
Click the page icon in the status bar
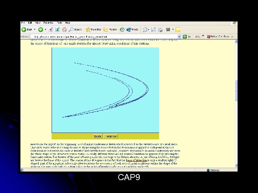point(22,170)
